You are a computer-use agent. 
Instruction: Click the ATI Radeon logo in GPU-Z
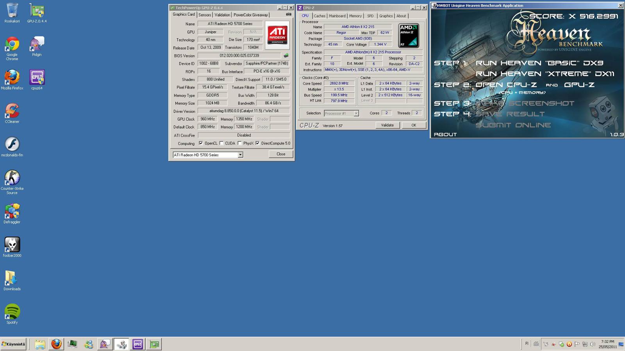277,35
